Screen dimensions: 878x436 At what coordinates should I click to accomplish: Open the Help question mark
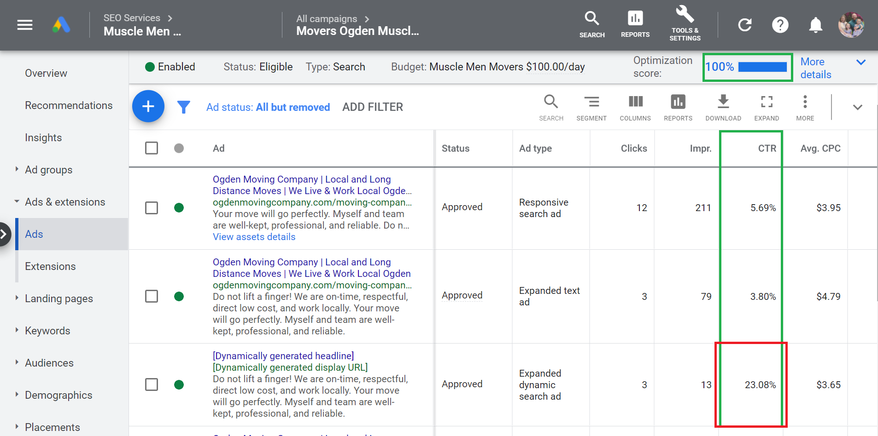[x=780, y=25]
